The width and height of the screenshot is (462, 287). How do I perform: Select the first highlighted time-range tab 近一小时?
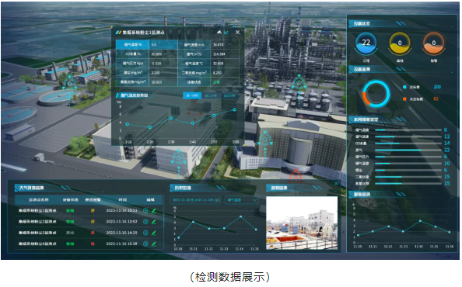(x=192, y=95)
